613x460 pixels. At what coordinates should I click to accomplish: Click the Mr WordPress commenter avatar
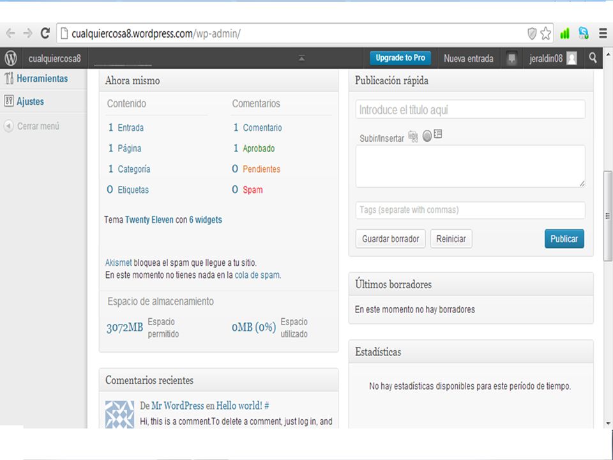[x=119, y=414]
